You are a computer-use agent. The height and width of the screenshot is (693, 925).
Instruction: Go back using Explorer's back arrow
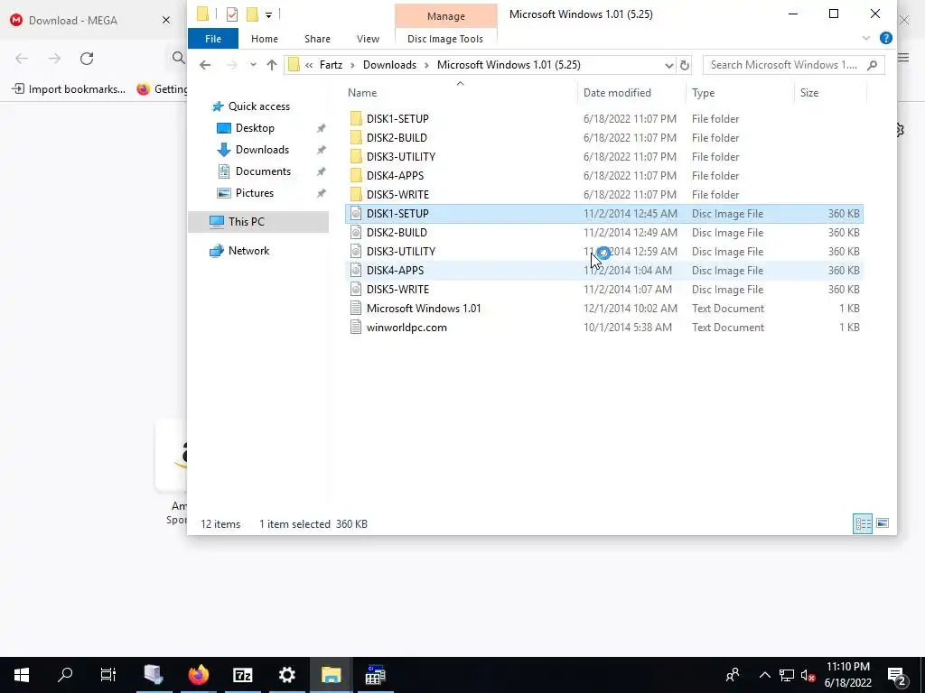205,65
